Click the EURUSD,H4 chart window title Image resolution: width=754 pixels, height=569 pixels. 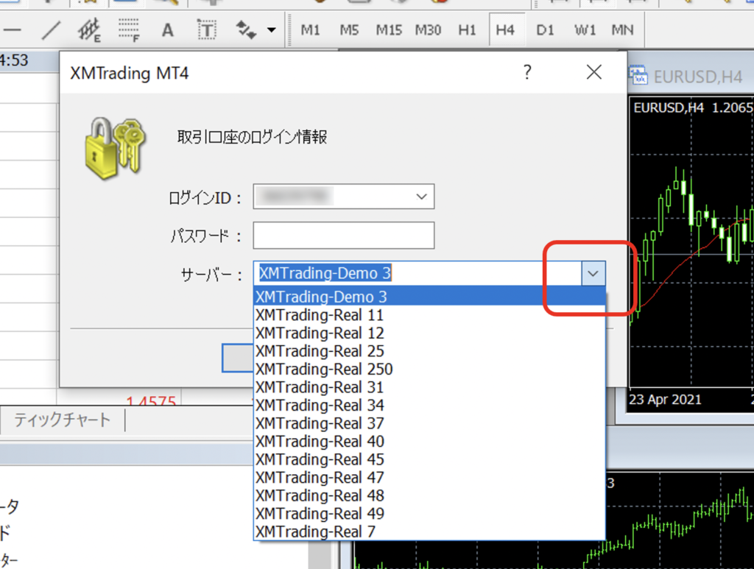pos(698,77)
